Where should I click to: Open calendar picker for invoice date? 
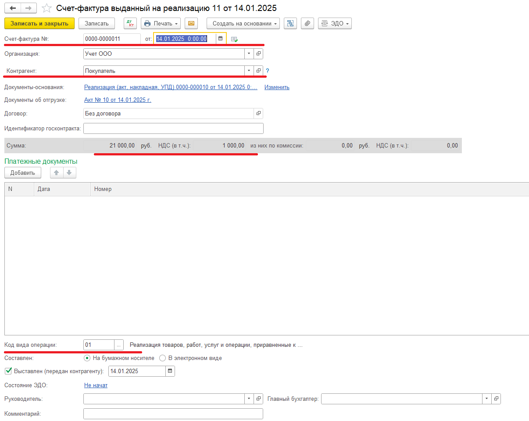click(221, 39)
